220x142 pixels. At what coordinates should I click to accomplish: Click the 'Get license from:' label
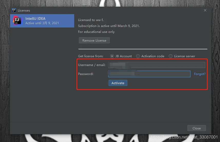tap(91, 56)
